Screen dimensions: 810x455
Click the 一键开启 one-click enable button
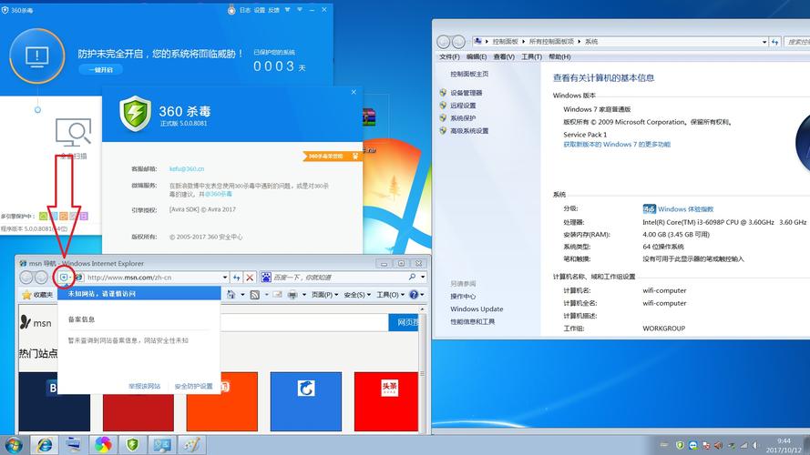pos(101,70)
